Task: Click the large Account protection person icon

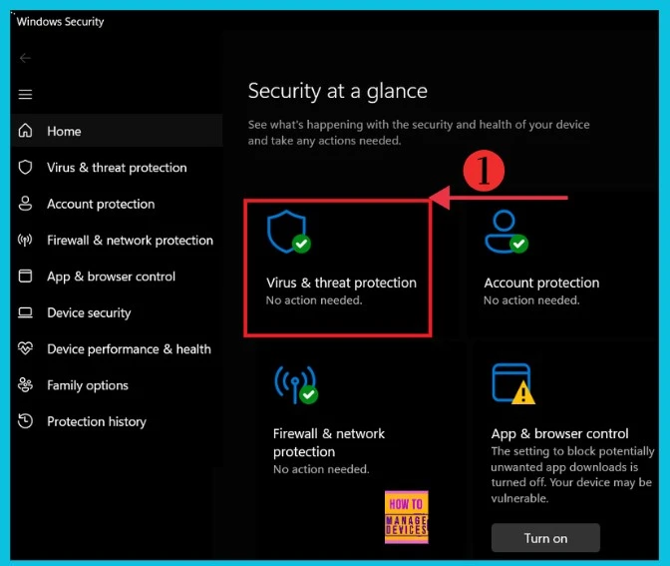Action: pos(506,232)
